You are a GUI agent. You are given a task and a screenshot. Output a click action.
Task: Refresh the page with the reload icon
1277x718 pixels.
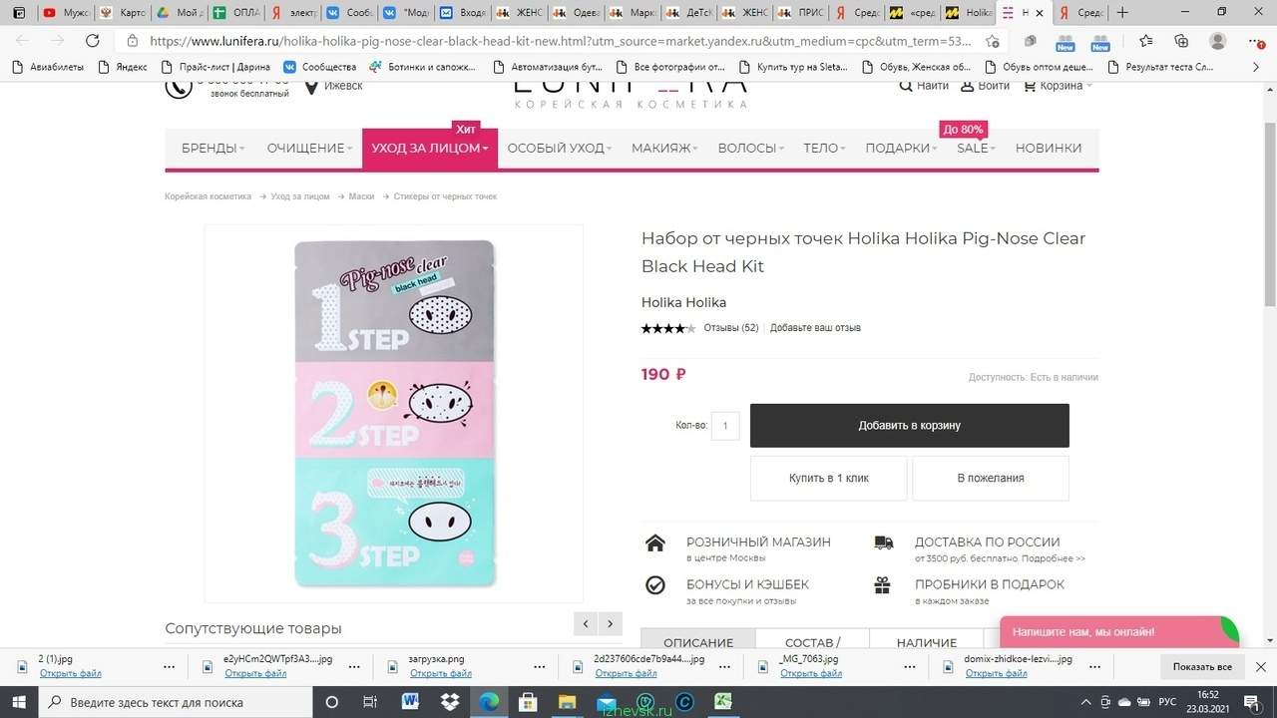pyautogui.click(x=93, y=41)
